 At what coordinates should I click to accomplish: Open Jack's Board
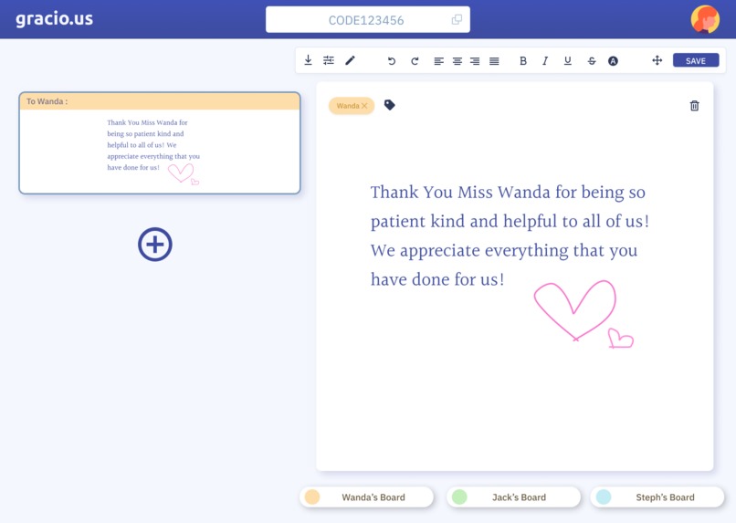pyautogui.click(x=513, y=497)
